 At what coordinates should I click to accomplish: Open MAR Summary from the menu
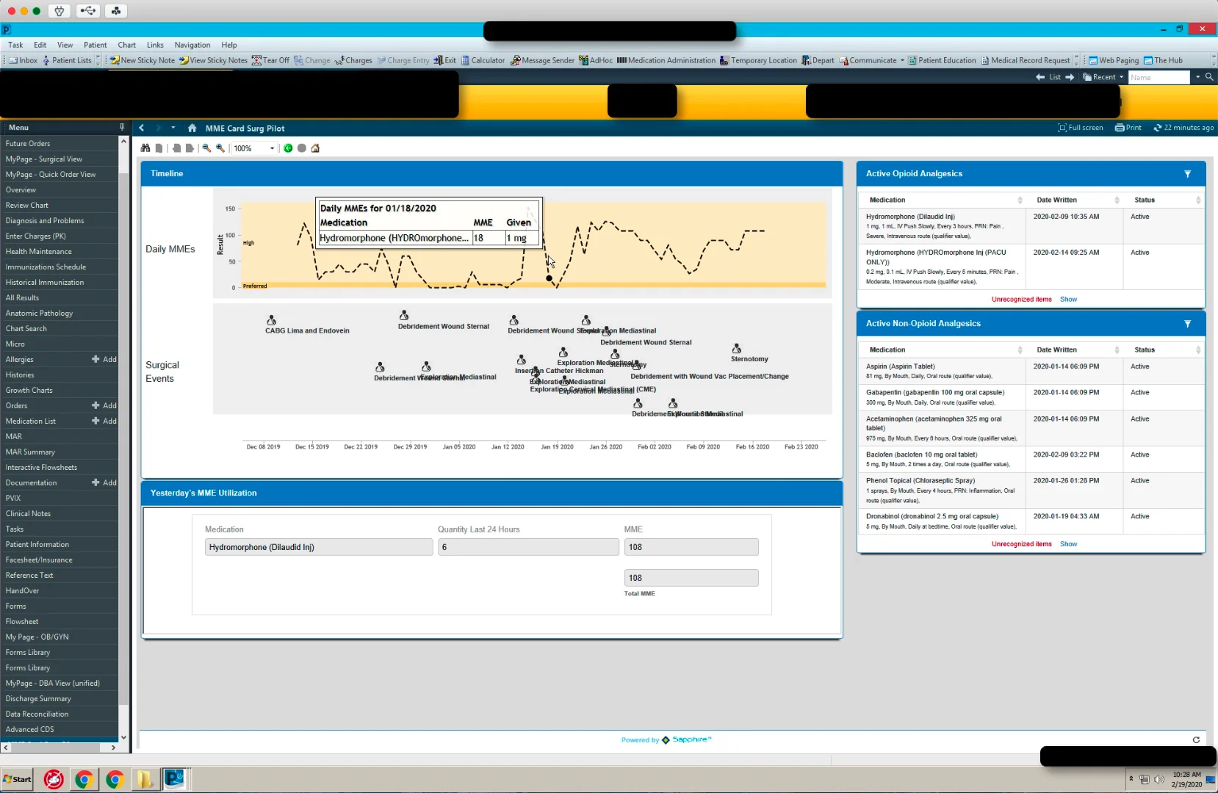click(x=30, y=452)
